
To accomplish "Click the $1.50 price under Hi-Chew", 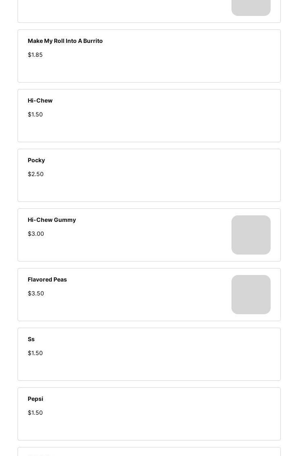I will pyautogui.click(x=35, y=114).
